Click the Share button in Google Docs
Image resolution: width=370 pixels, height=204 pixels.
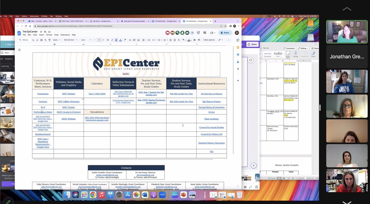[225, 33]
